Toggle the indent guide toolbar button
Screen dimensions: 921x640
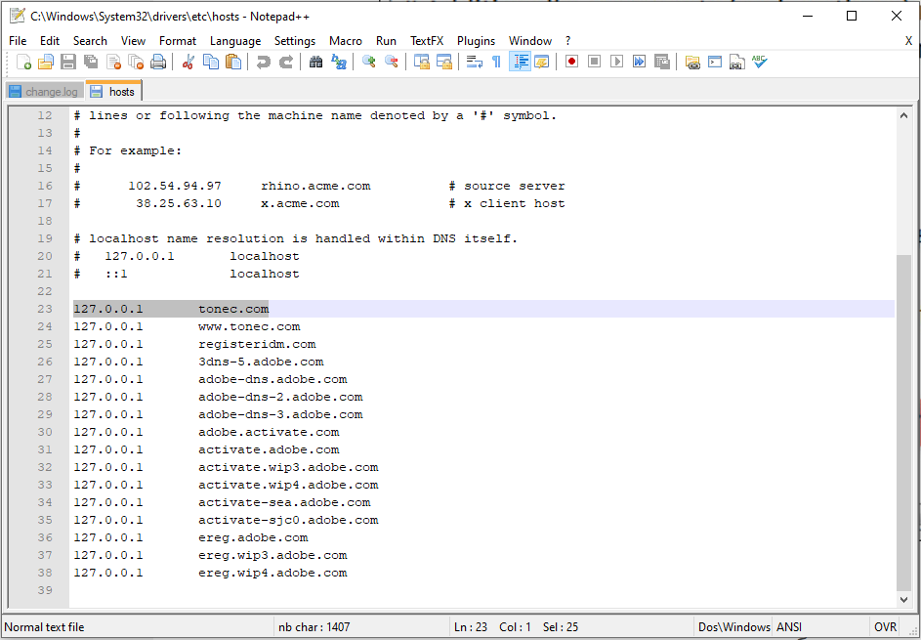tap(520, 62)
